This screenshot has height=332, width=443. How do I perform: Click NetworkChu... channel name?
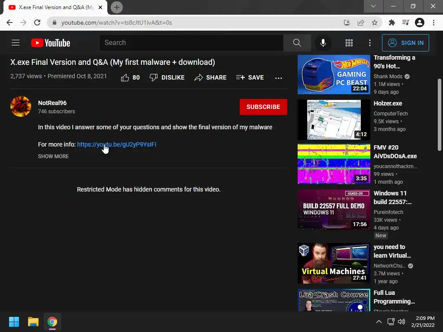click(390, 266)
